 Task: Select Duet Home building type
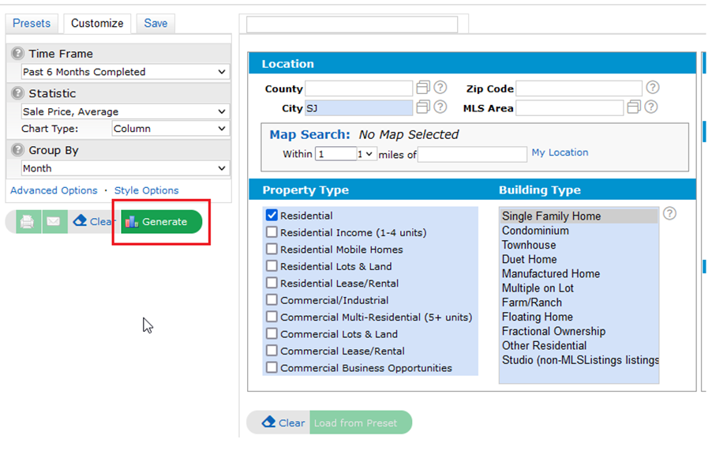tap(579, 259)
